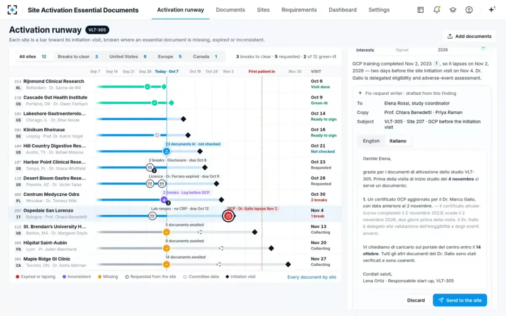The height and width of the screenshot is (316, 506).
Task: Click the Rijnmond green check marker
Action: tap(147, 87)
